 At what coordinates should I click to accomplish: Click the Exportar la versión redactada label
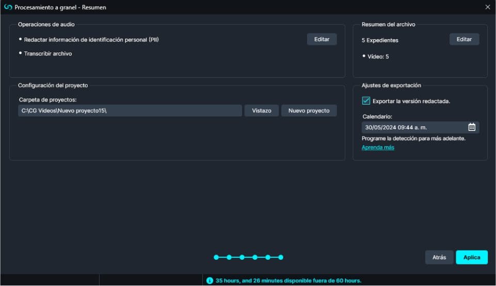pyautogui.click(x=411, y=101)
